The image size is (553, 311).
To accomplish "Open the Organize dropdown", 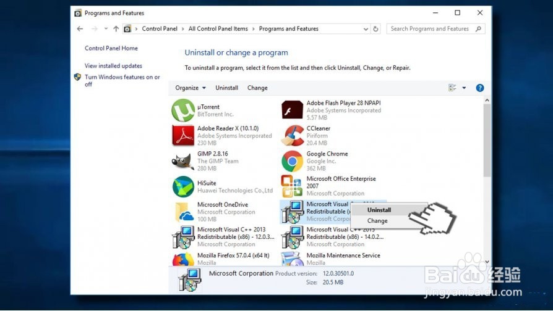I will coord(191,88).
